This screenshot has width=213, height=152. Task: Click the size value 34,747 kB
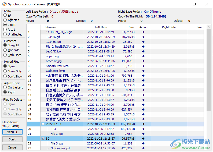coord(128,32)
